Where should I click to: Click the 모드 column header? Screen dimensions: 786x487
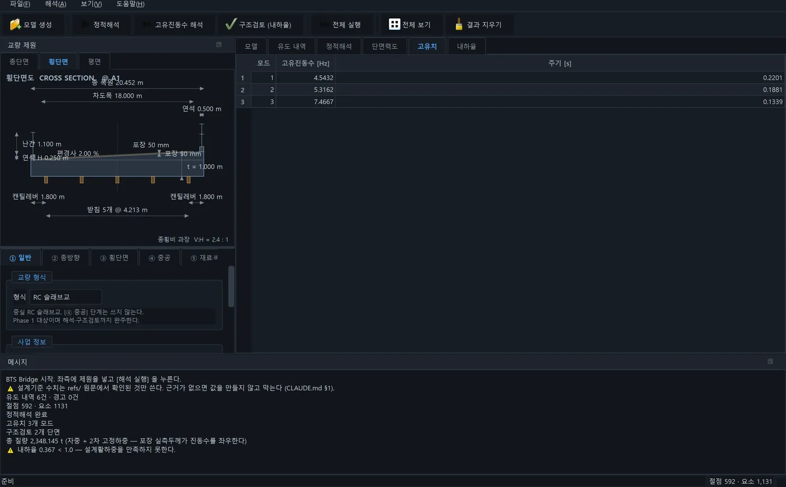click(x=264, y=63)
